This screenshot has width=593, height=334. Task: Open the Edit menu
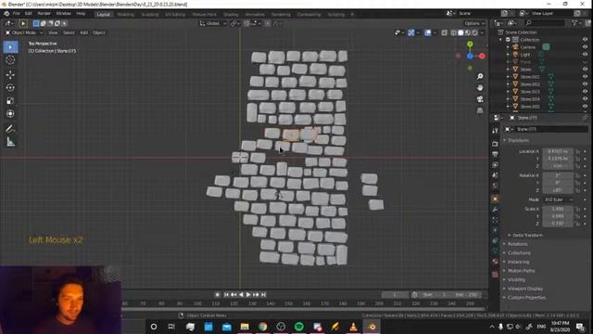click(29, 14)
